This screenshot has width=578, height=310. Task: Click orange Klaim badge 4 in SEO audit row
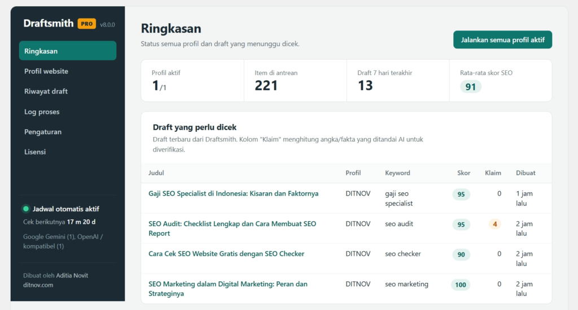[494, 224]
